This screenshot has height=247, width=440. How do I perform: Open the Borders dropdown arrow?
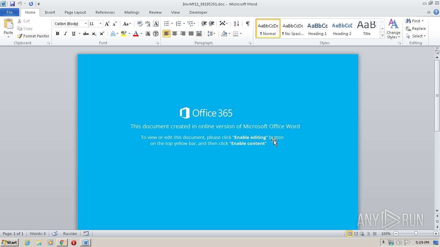(241, 34)
